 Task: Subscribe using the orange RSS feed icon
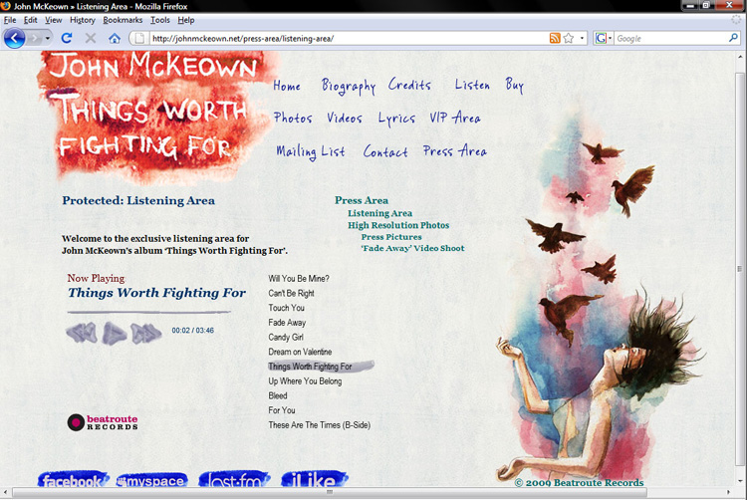[555, 38]
